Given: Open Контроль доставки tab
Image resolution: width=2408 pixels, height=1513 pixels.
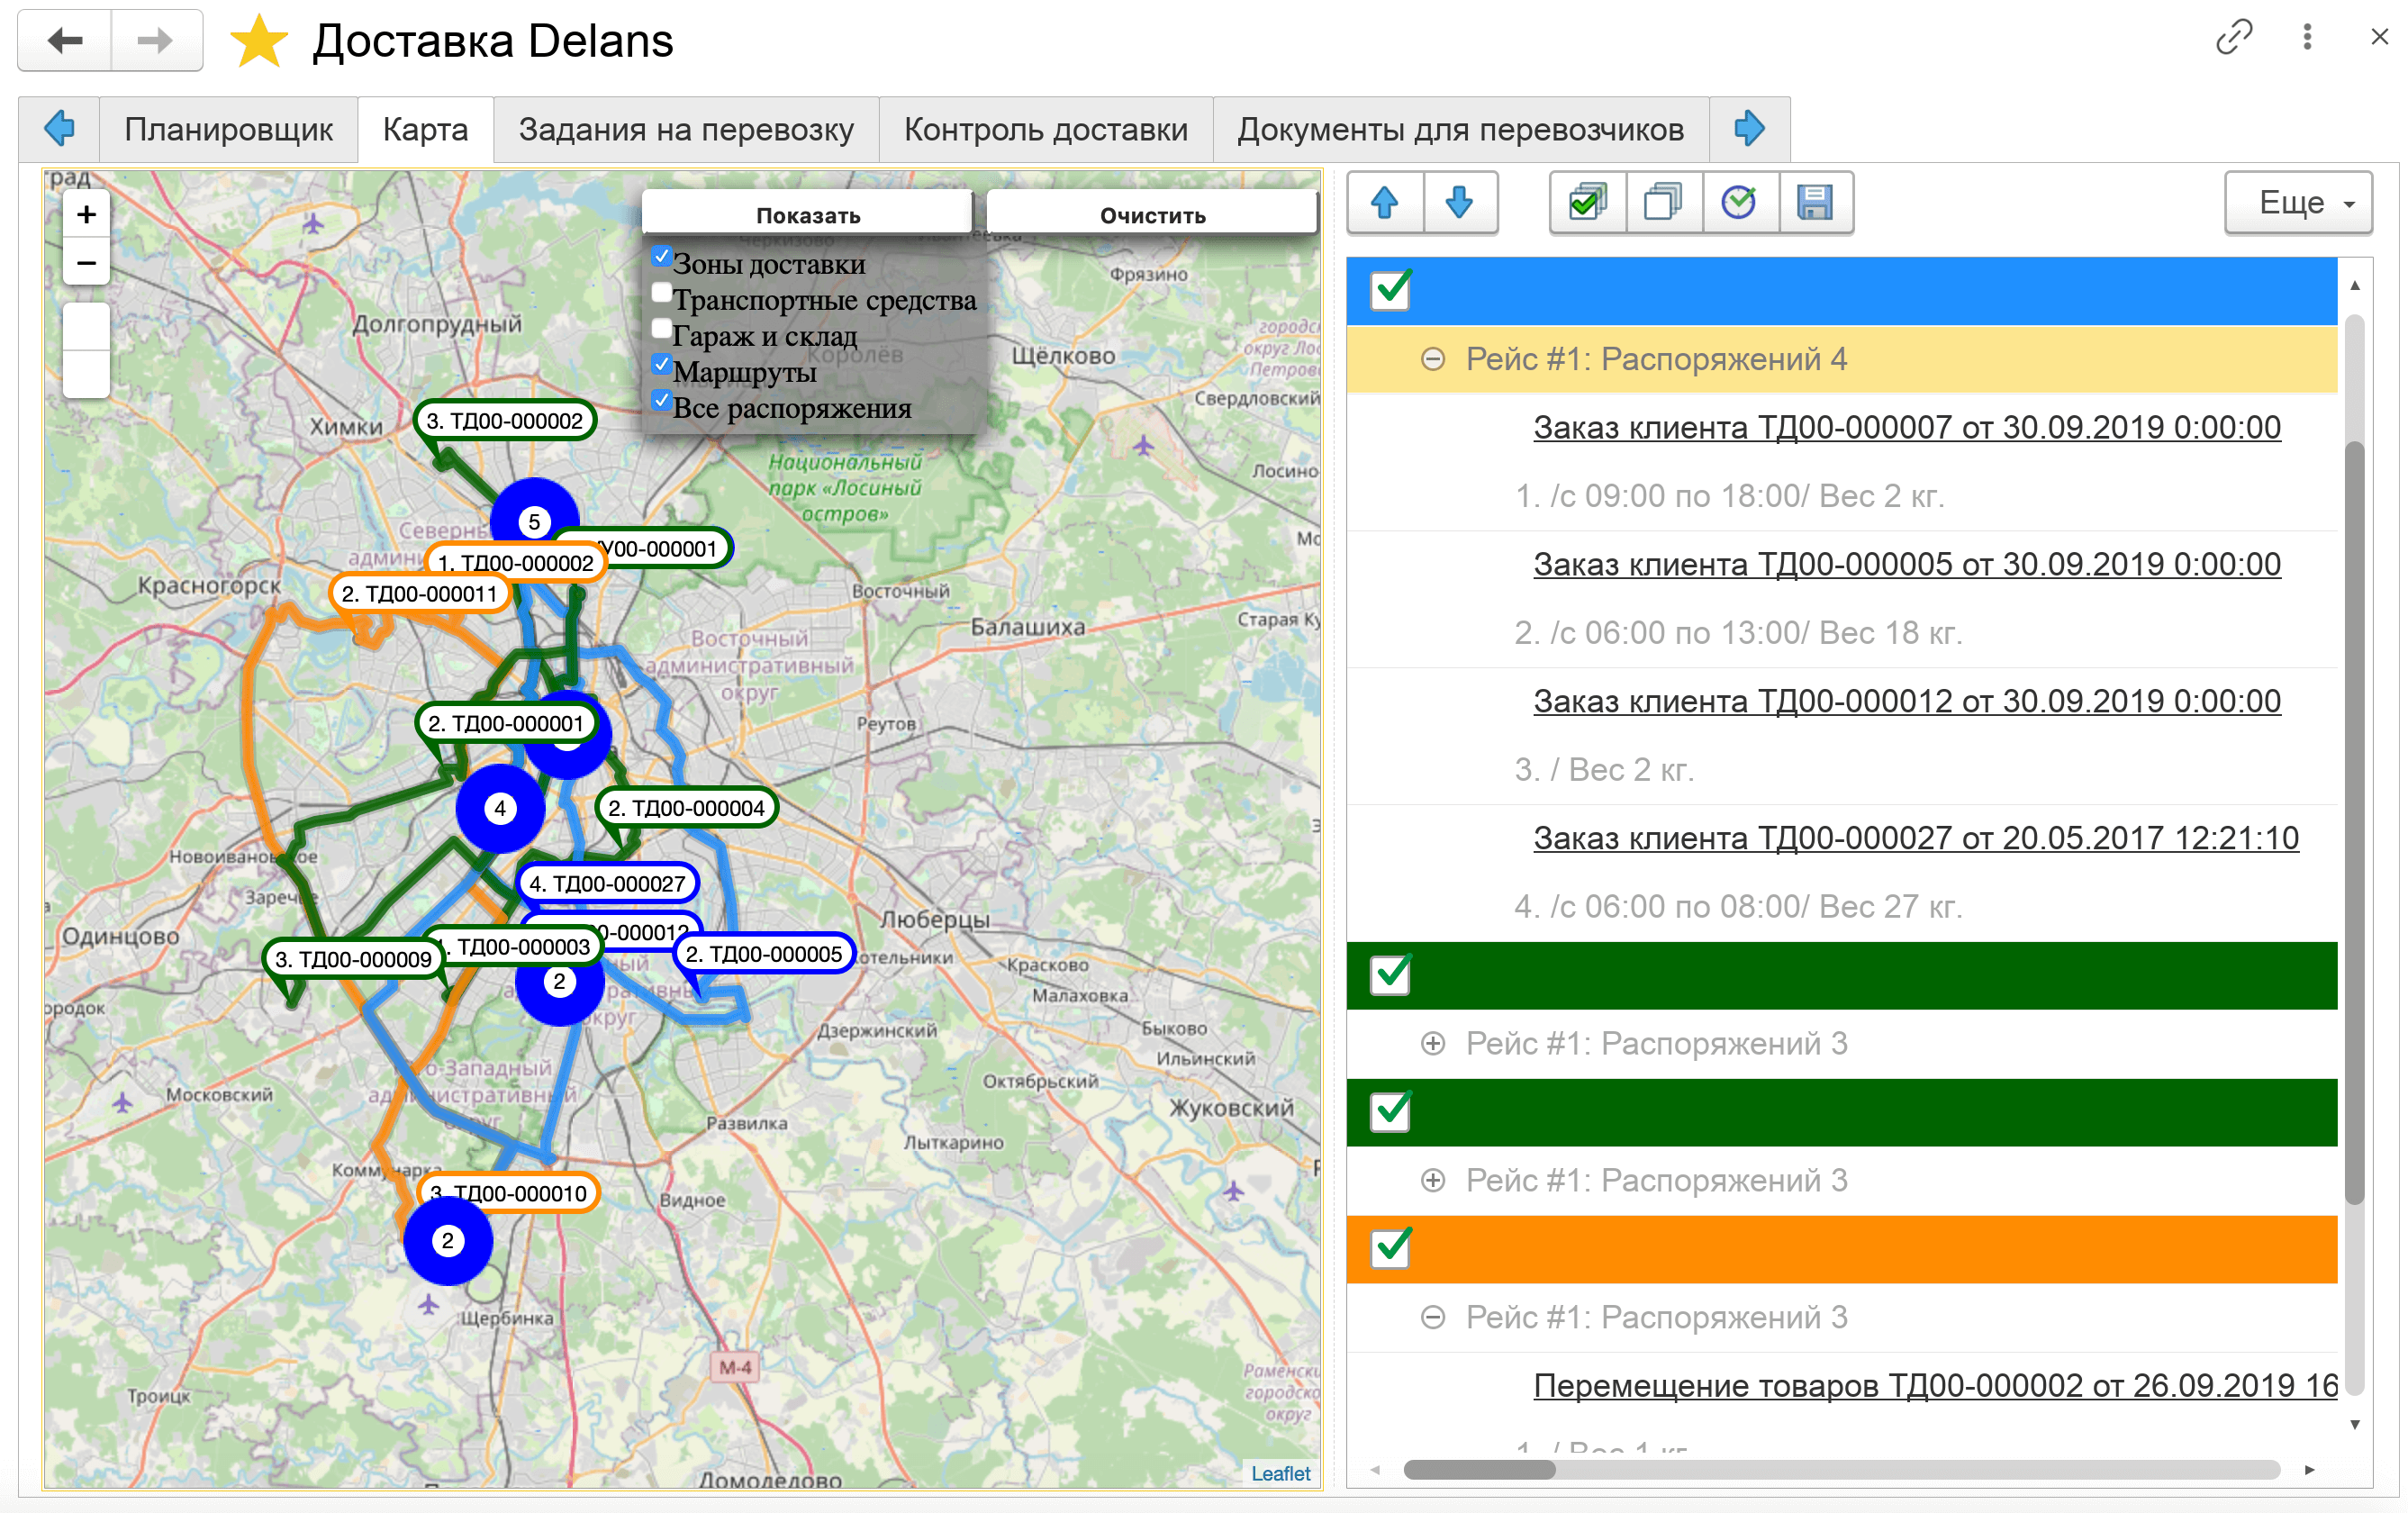Looking at the screenshot, I should click(x=1045, y=129).
